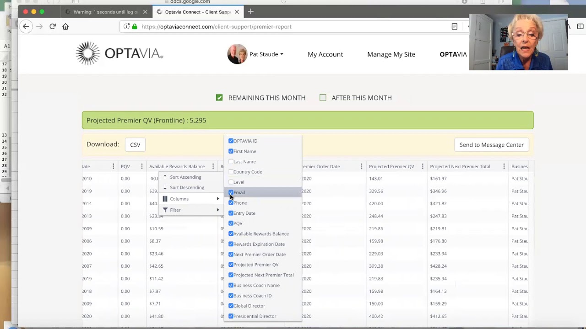Select the 143.01 Projected Premier QV cell
Viewport: 586px width, 329px height.
coord(376,179)
